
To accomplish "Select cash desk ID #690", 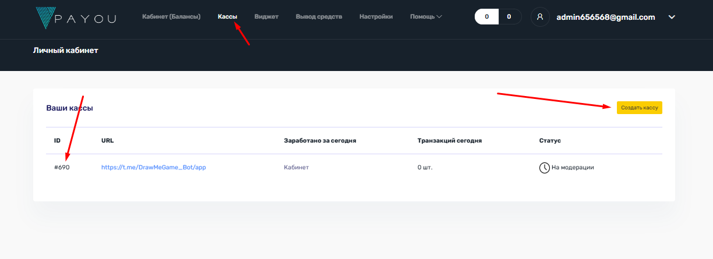I will (62, 167).
